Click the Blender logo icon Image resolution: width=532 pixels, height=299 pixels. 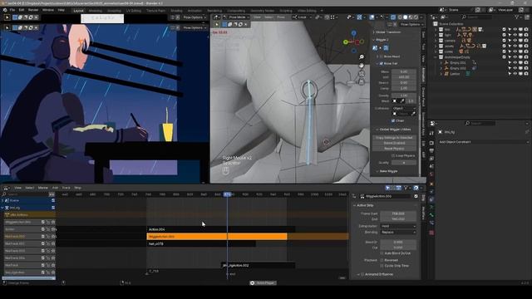[5, 10]
